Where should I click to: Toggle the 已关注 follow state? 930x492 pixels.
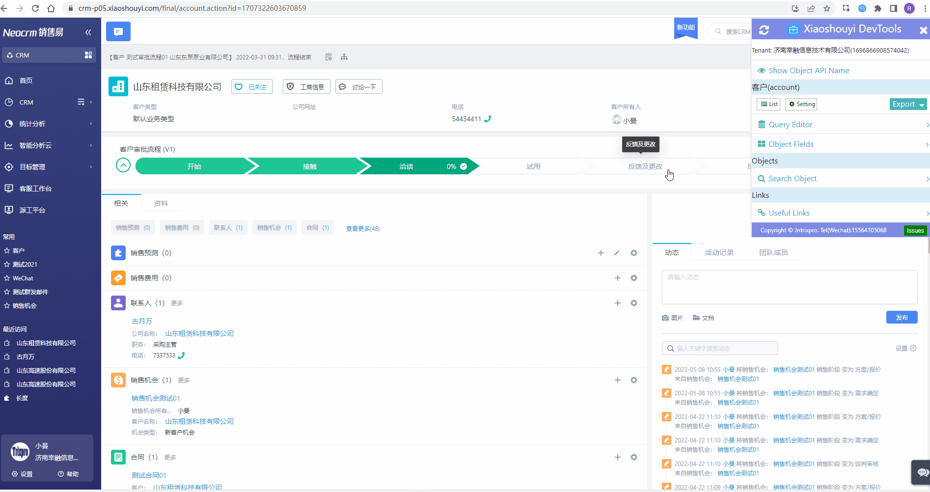click(x=252, y=86)
